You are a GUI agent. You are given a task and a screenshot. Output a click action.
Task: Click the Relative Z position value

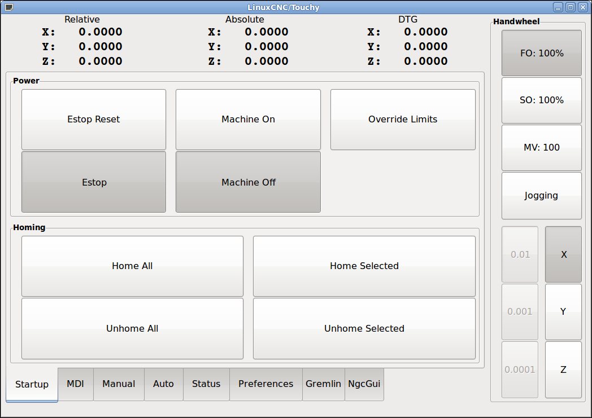101,61
